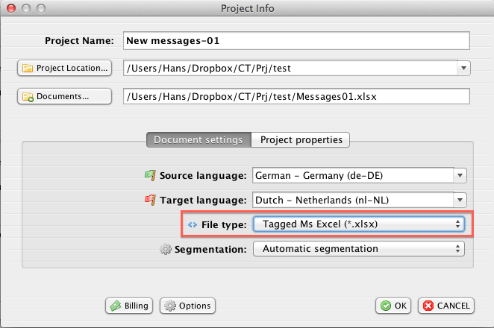Select the Document settings tab
Image resolution: width=494 pixels, height=328 pixels.
[198, 139]
